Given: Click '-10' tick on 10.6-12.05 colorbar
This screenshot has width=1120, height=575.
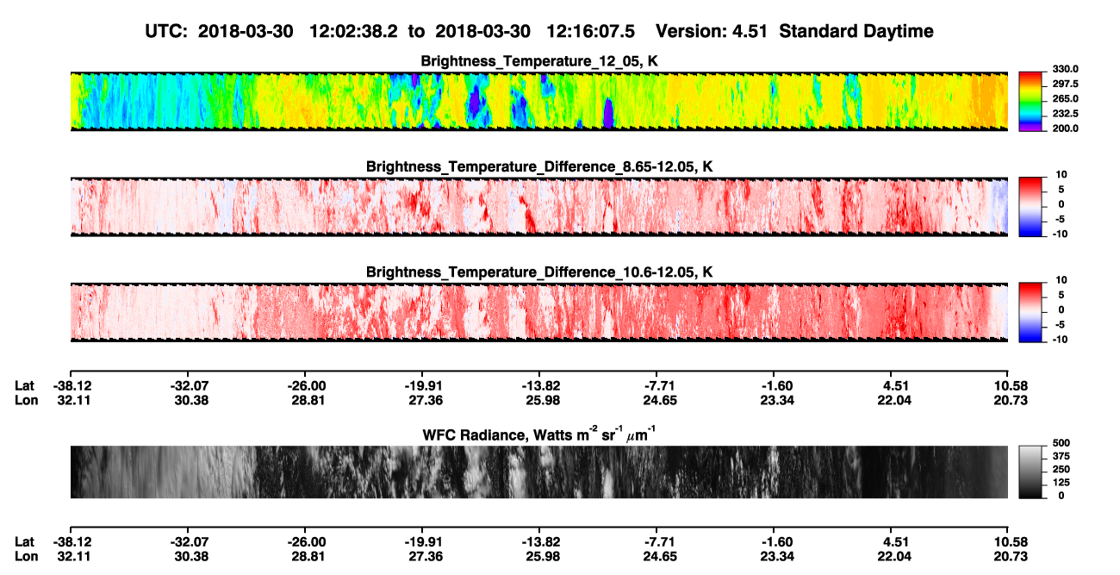Looking at the screenshot, I should pyautogui.click(x=1062, y=339).
